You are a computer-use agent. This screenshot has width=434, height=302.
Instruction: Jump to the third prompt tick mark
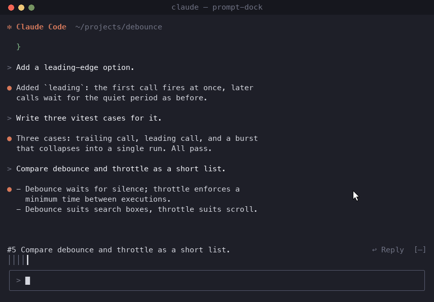click(x=19, y=260)
